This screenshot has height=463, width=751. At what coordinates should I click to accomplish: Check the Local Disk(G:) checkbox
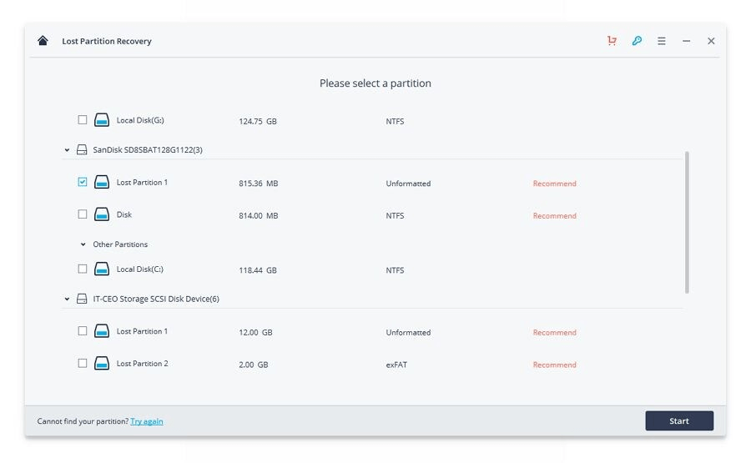pos(82,120)
